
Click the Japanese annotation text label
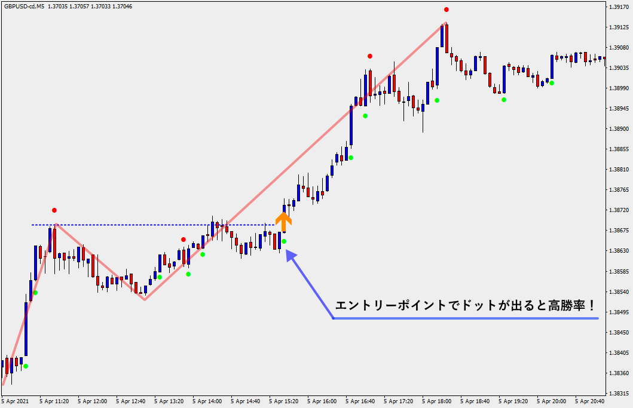(x=465, y=305)
